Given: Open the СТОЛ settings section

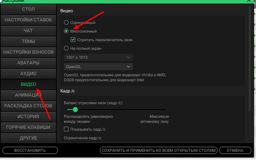Looking at the screenshot, I should pyautogui.click(x=29, y=9).
